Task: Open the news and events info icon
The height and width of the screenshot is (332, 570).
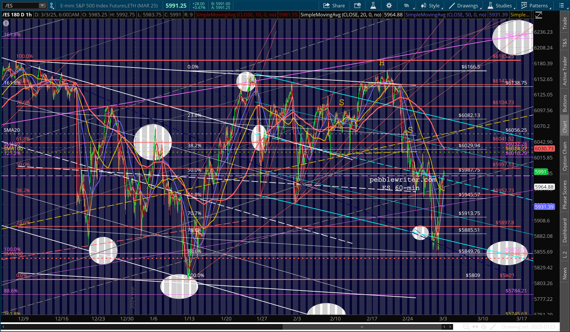Action: coord(357,5)
